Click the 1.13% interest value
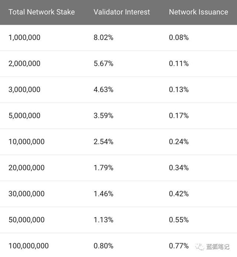 pyautogui.click(x=104, y=220)
